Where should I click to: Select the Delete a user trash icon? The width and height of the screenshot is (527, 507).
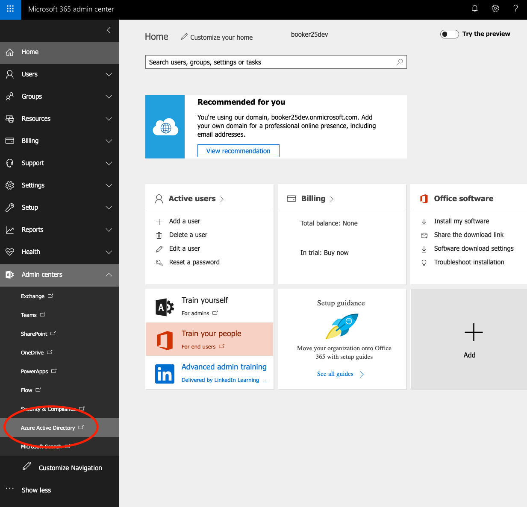pyautogui.click(x=159, y=235)
